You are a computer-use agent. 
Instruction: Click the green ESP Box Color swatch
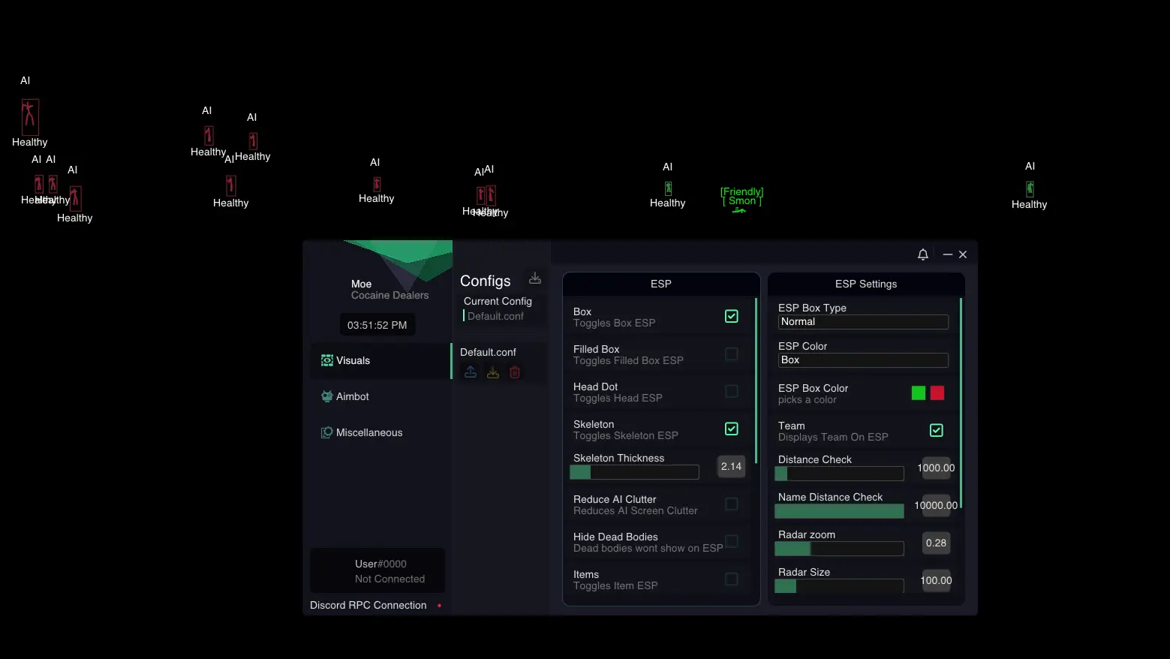(x=917, y=393)
